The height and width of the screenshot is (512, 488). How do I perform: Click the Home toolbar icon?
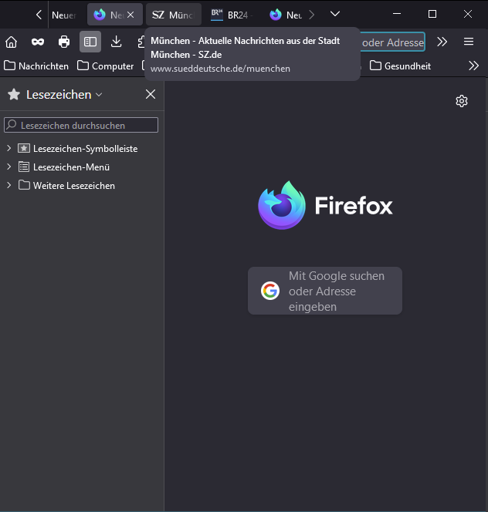pos(12,42)
